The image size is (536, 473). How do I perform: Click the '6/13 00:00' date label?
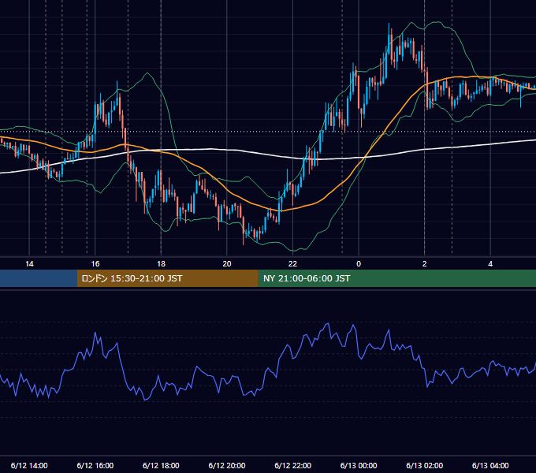pos(359,465)
